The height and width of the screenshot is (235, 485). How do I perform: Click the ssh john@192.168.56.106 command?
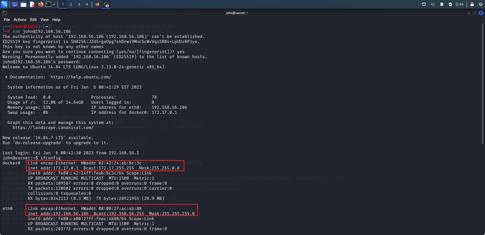[x=42, y=31]
